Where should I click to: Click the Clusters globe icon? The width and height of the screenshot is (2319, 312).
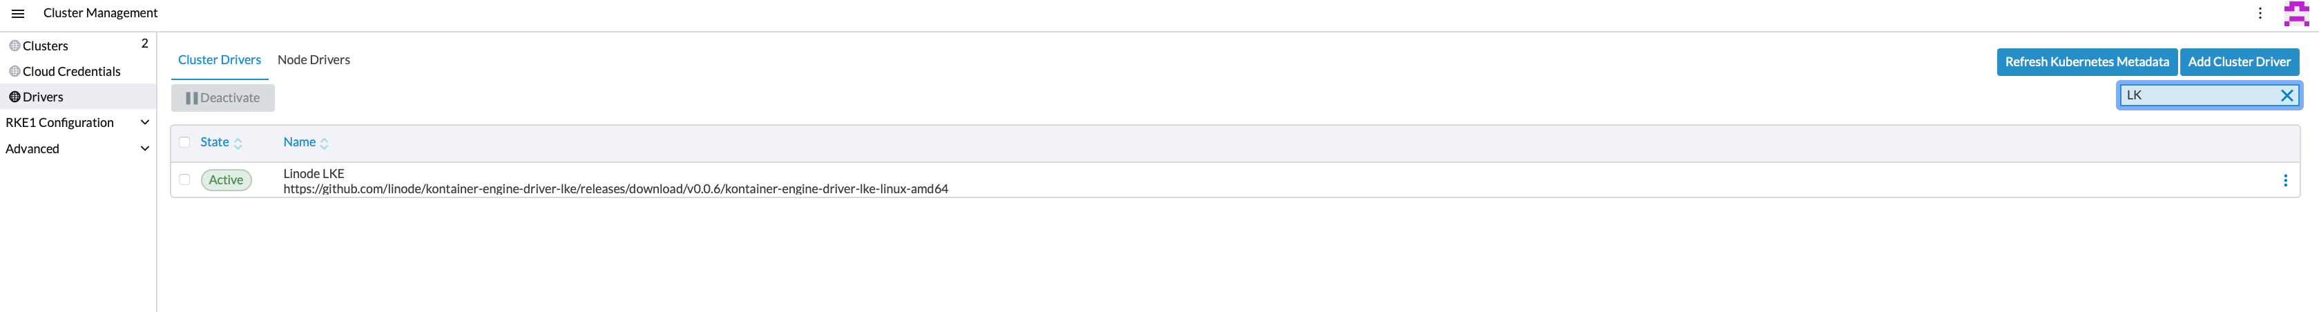(15, 46)
